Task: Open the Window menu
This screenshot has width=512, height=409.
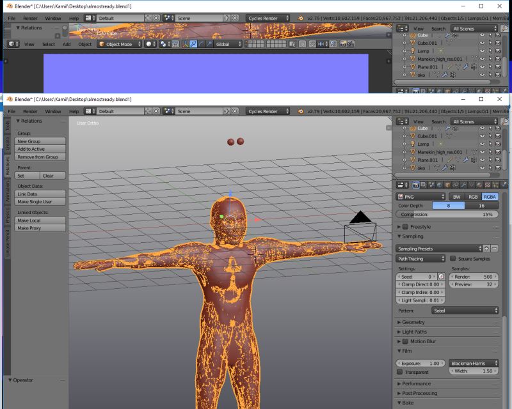Action: click(53, 110)
